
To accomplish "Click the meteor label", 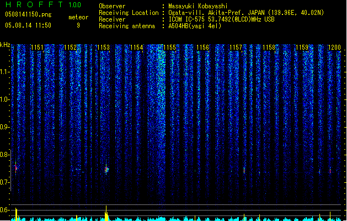I will click(x=78, y=17).
